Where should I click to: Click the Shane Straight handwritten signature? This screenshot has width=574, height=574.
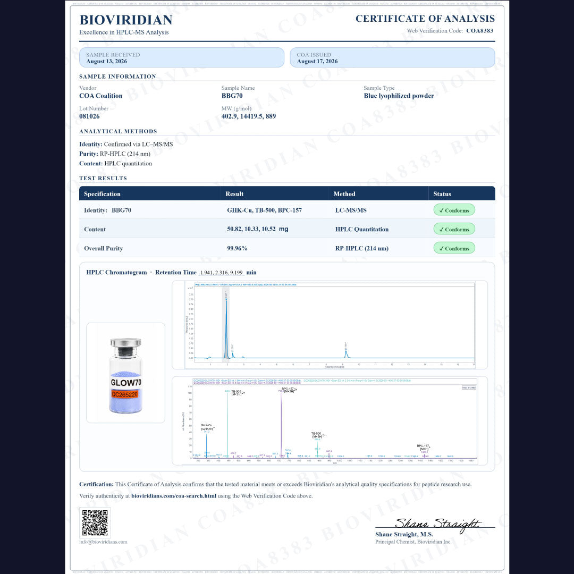pyautogui.click(x=437, y=524)
